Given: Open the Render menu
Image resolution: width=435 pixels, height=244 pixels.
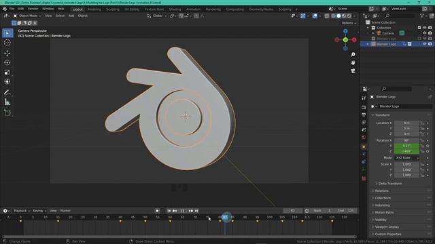Looking at the screenshot, I should 33,9.
